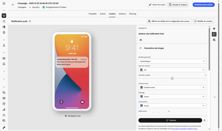Open the rectangular code-box sidebar icon

coord(4,98)
